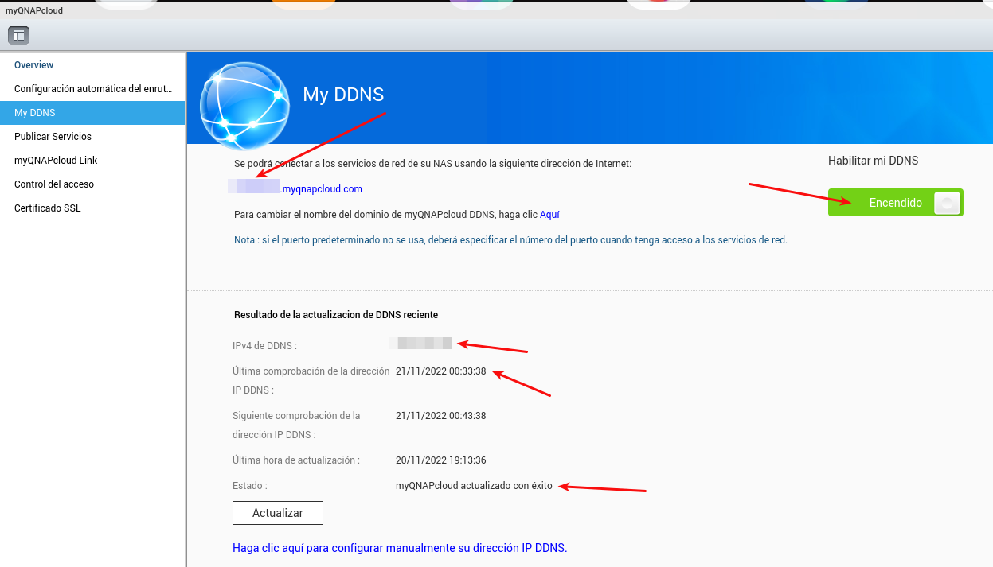Open Certificado SSL settings

[x=48, y=208]
